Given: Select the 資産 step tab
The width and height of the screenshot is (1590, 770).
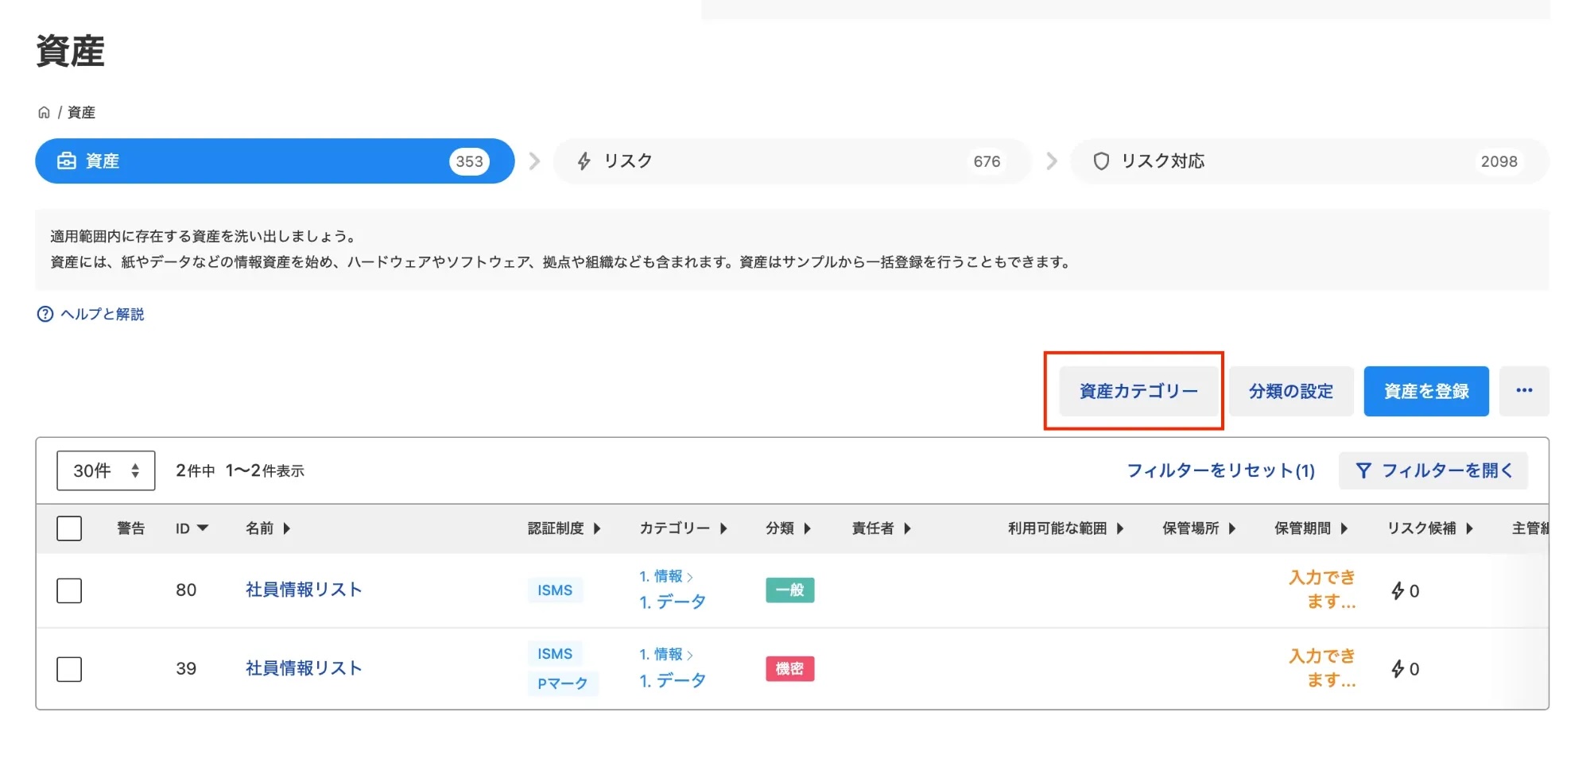Looking at the screenshot, I should [275, 161].
